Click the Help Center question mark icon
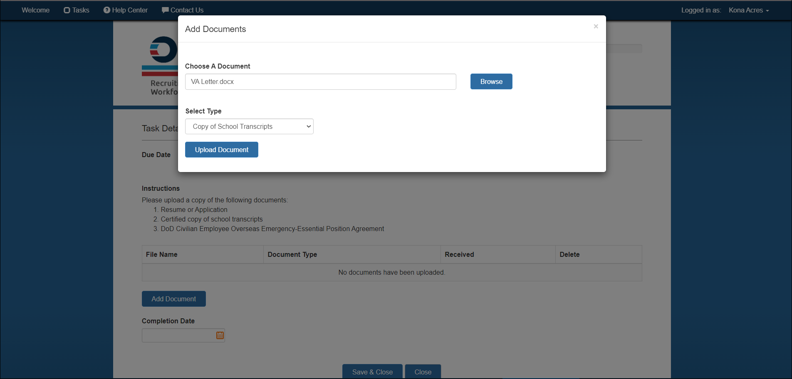The image size is (792, 379). (x=107, y=10)
